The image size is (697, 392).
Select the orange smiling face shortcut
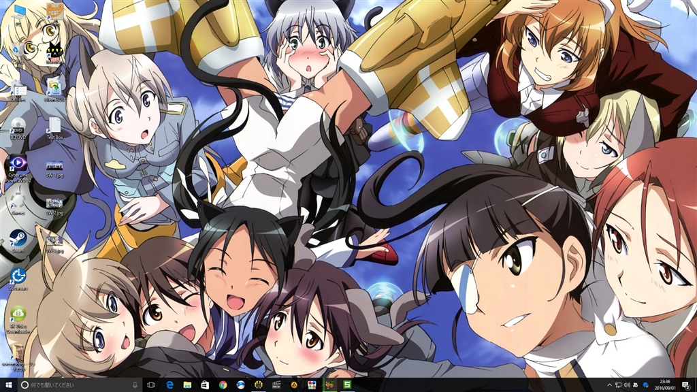pos(54,14)
